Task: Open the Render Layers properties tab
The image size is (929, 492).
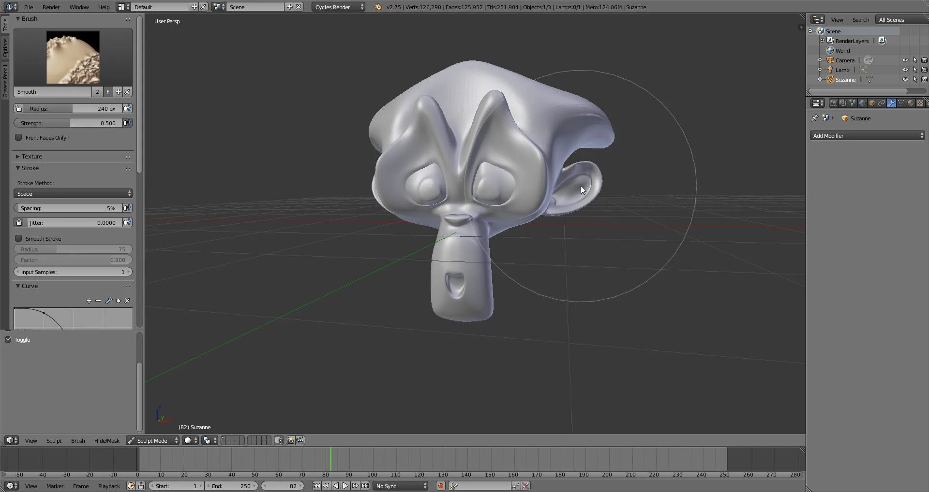Action: 843,103
